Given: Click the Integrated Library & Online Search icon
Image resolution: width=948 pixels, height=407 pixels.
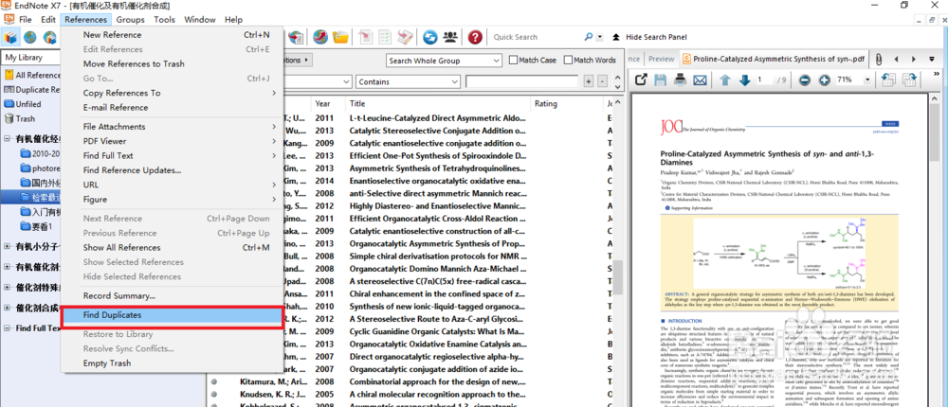Looking at the screenshot, I should pyautogui.click(x=49, y=38).
